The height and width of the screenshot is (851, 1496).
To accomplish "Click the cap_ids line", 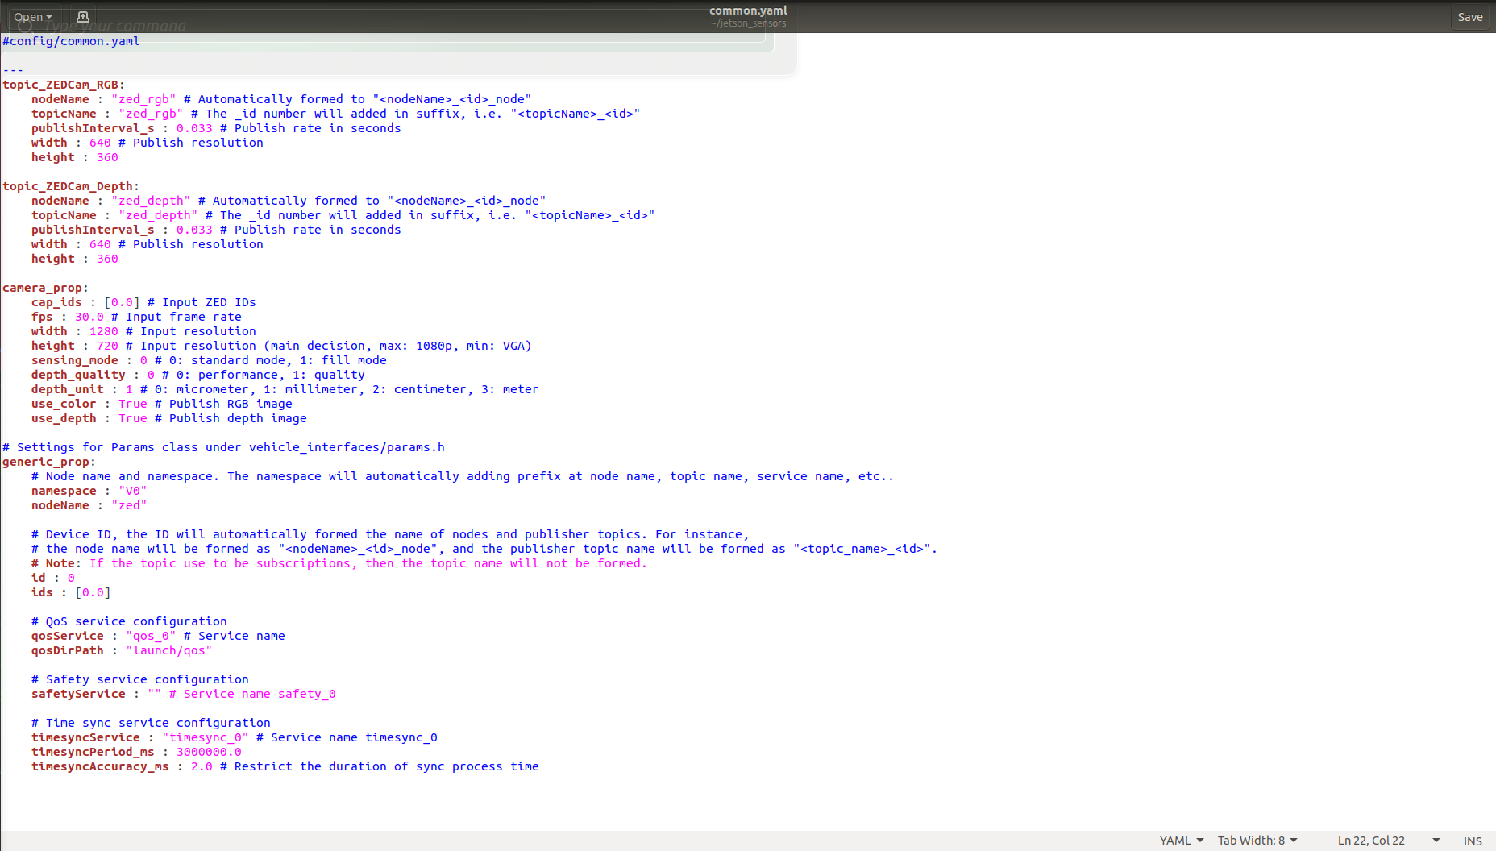I will click(143, 302).
